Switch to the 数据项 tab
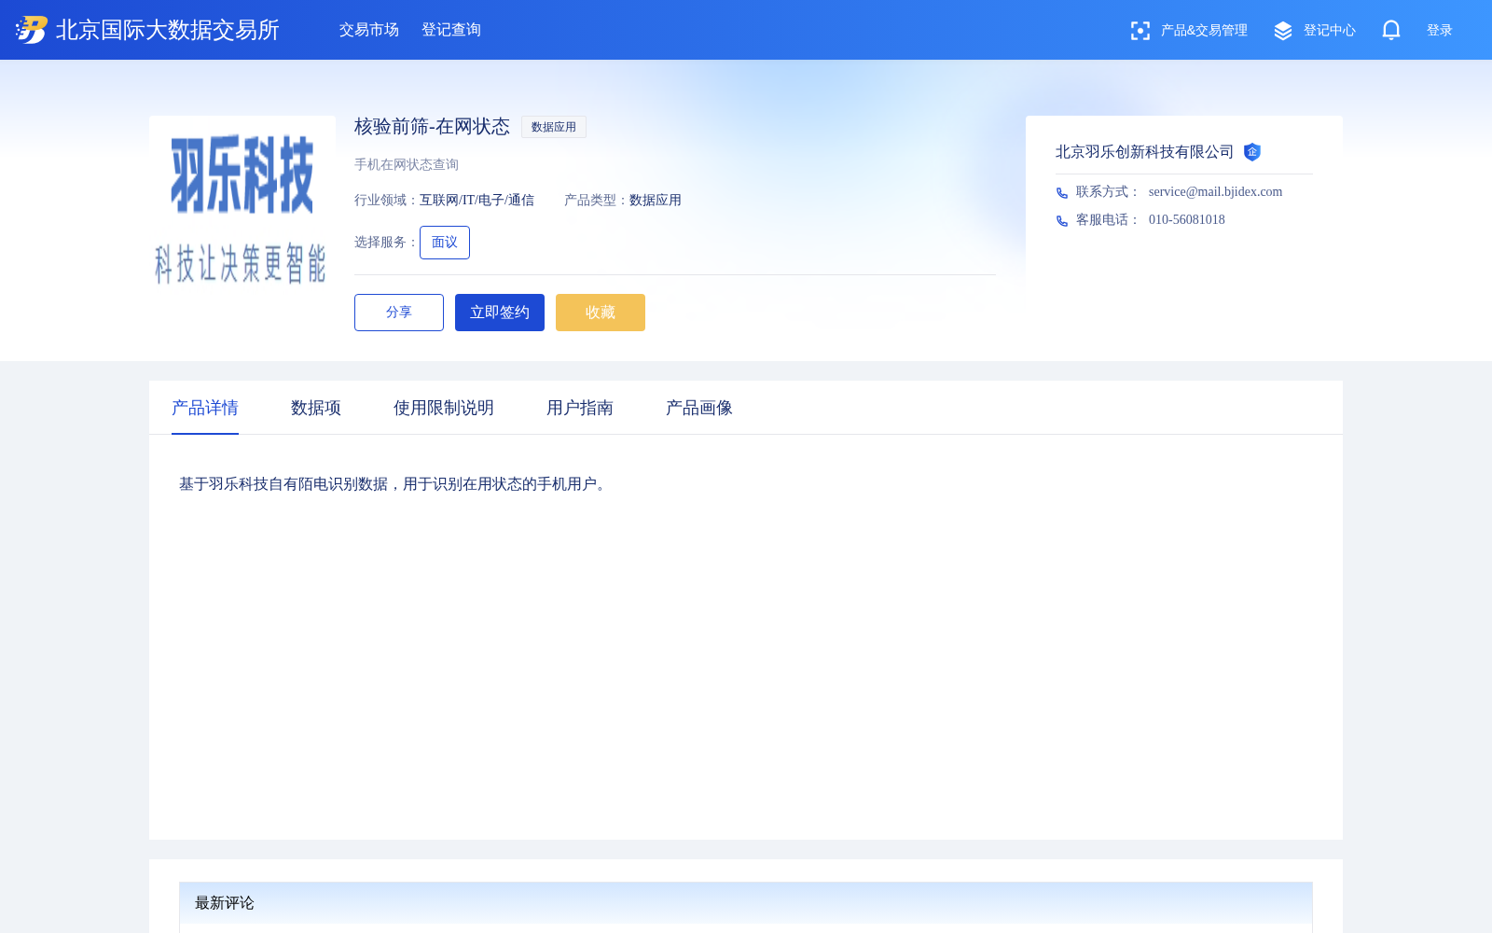Viewport: 1492px width, 933px height. tap(316, 408)
